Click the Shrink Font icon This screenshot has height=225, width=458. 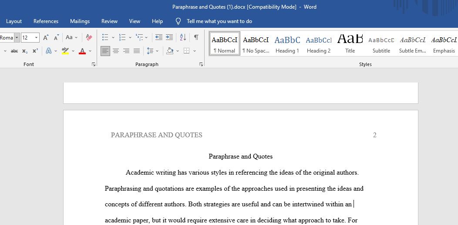pyautogui.click(x=56, y=37)
